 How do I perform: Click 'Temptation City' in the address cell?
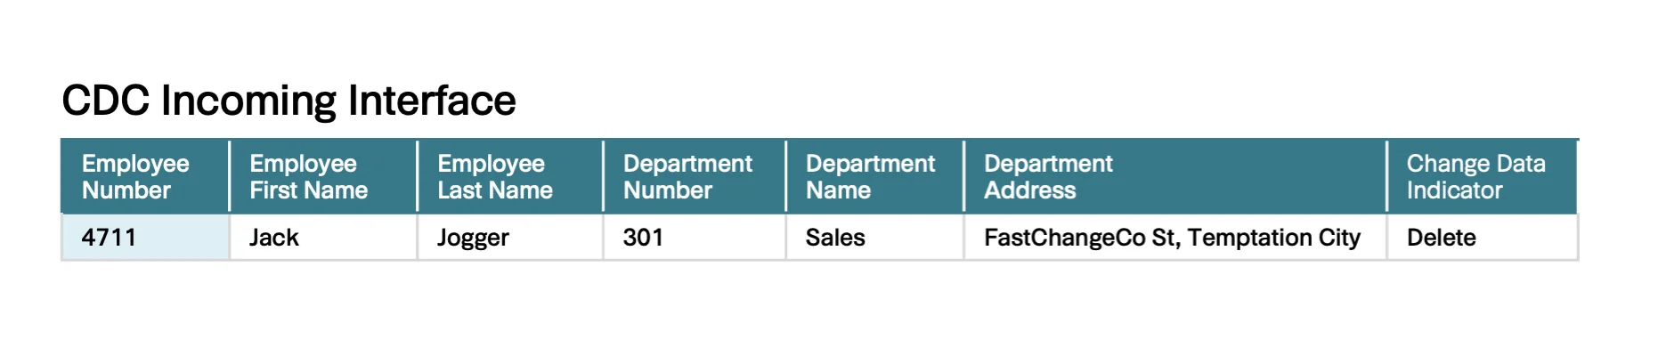(1274, 238)
